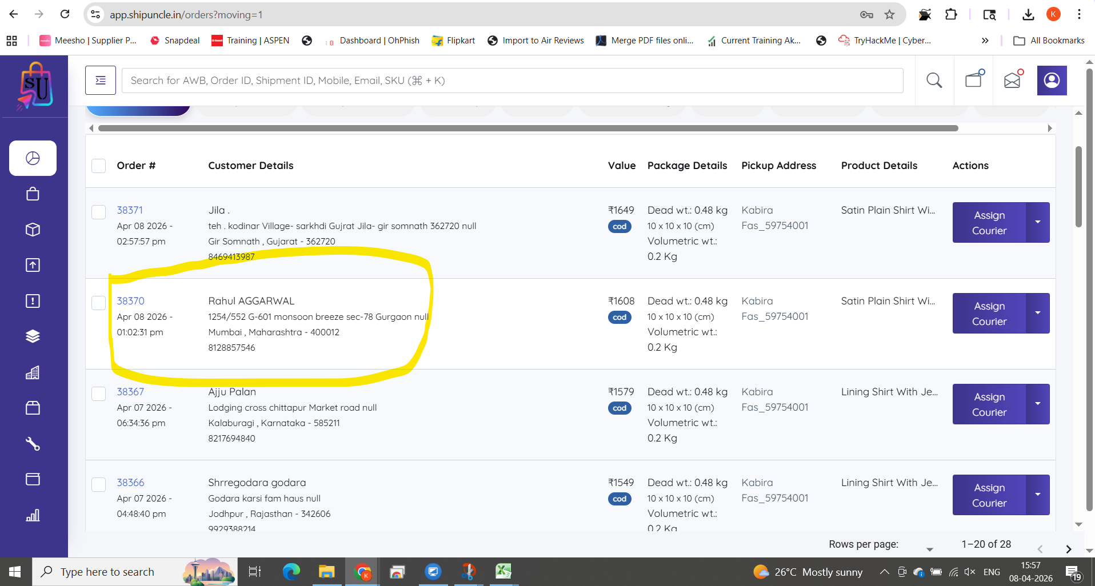This screenshot has height=586, width=1095.
Task: Click the horizontal scrollbar above the table
Action: tap(528, 128)
